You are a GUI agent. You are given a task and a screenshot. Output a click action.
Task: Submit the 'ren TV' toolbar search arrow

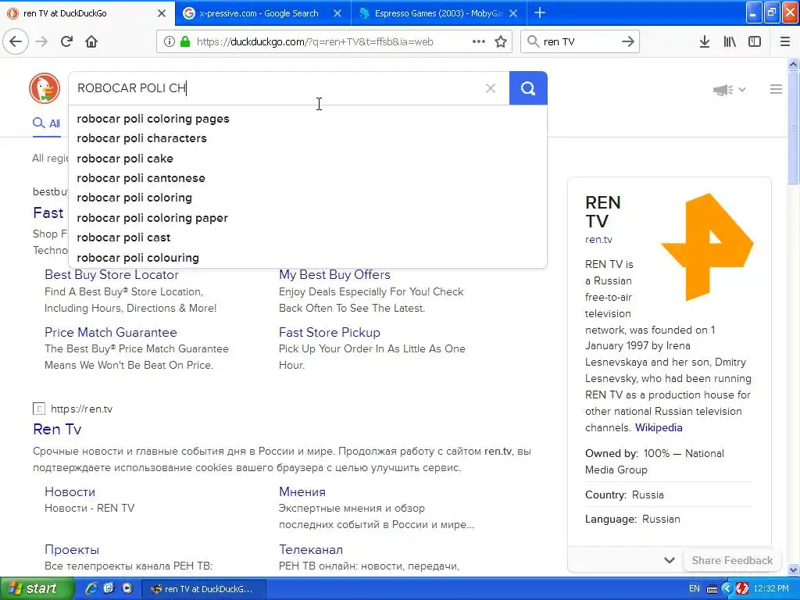coord(628,42)
